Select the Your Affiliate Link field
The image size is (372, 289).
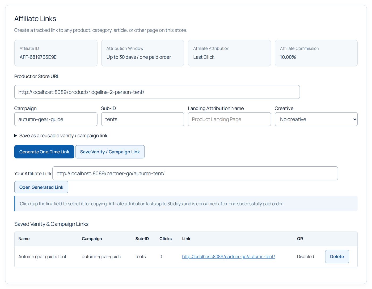tap(195, 173)
